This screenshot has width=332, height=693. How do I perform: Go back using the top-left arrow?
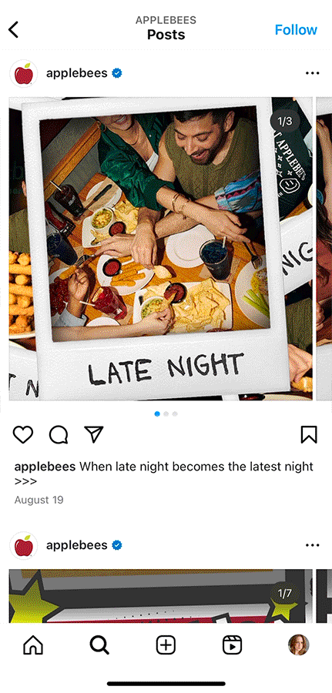(14, 29)
